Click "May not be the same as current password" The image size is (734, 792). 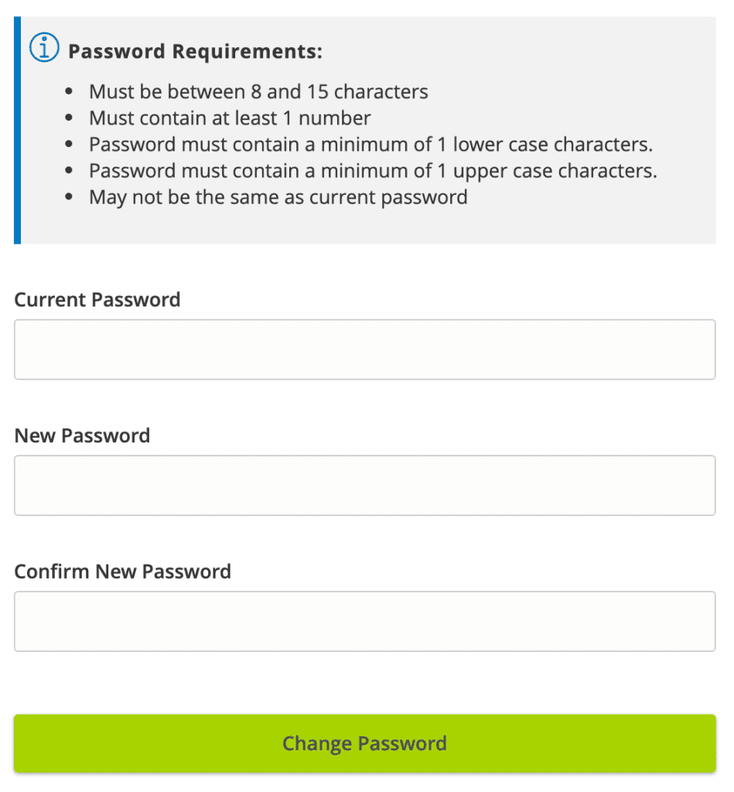click(278, 197)
